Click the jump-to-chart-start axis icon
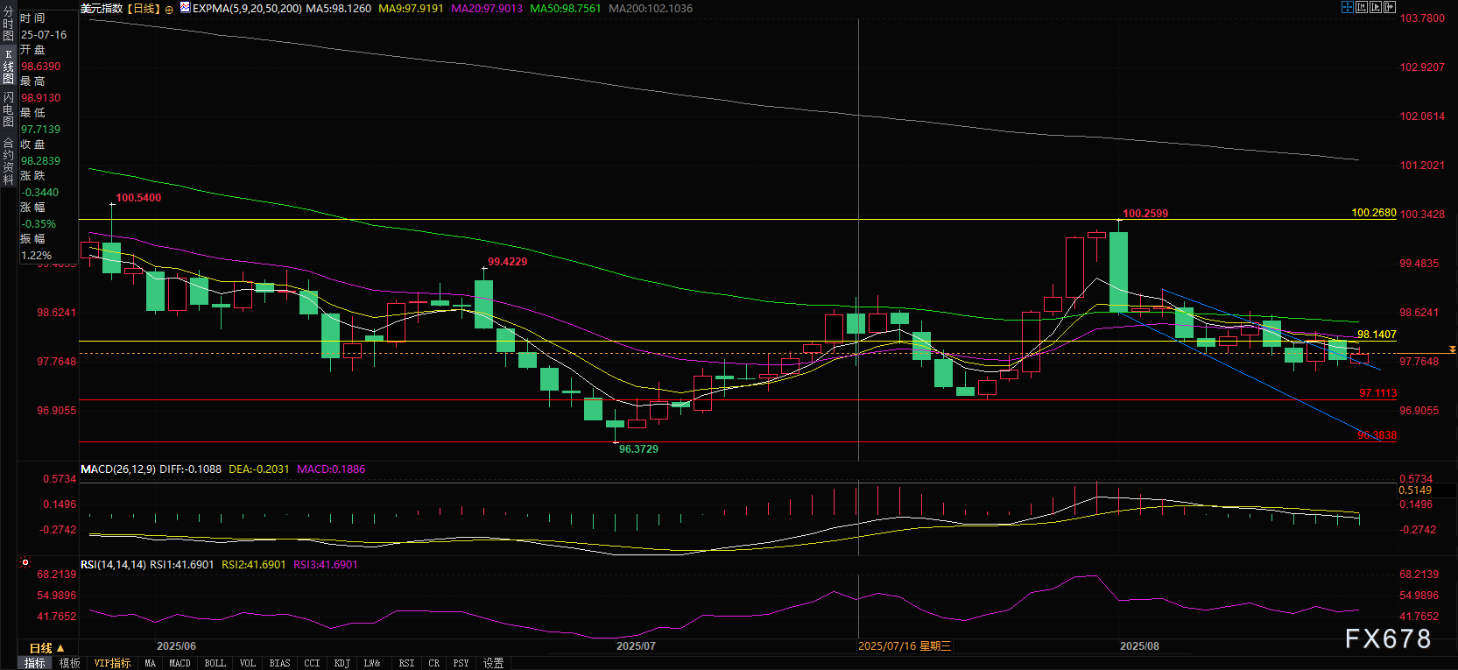Viewport: 1458px width, 670px height. 1362,7
